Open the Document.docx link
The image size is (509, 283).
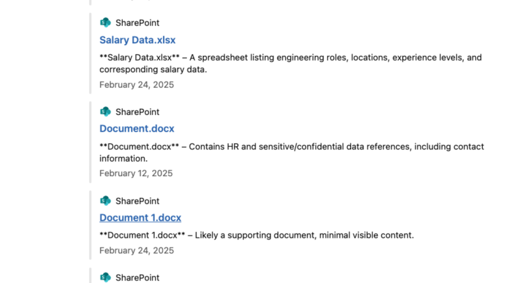137,128
